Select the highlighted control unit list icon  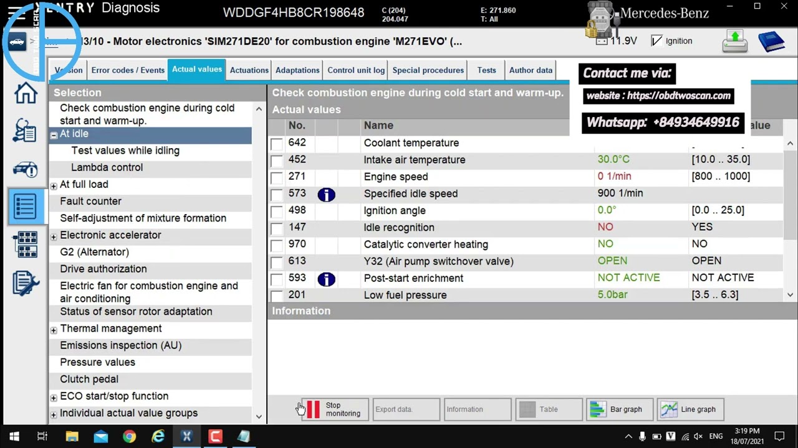[26, 206]
